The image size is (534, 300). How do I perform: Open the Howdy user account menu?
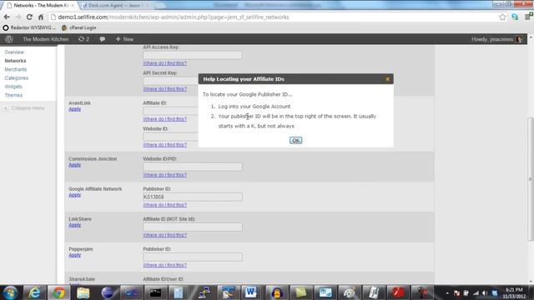point(496,39)
